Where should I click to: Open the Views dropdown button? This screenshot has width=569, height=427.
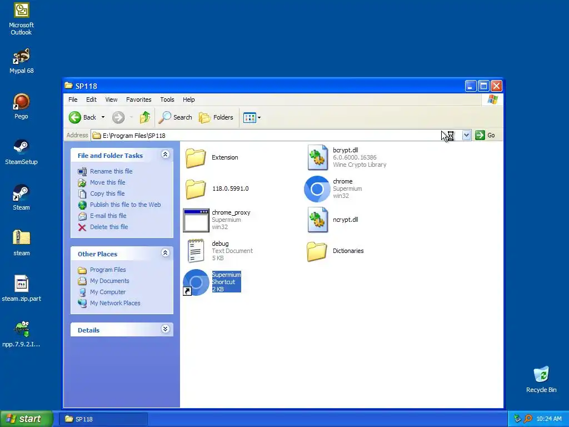click(252, 118)
